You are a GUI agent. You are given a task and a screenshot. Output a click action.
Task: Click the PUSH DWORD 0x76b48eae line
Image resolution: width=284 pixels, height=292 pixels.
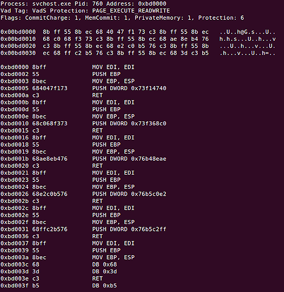click(x=129, y=159)
